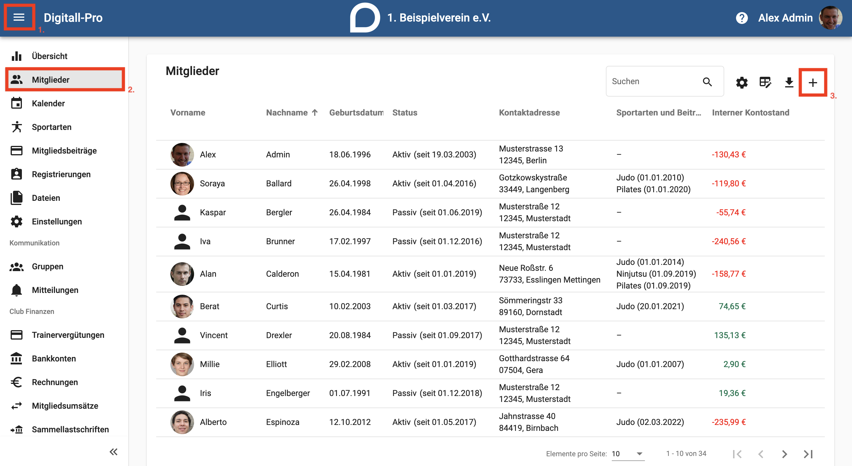This screenshot has height=466, width=852.
Task: Click the sort arrow next to Nachname
Action: 314,113
